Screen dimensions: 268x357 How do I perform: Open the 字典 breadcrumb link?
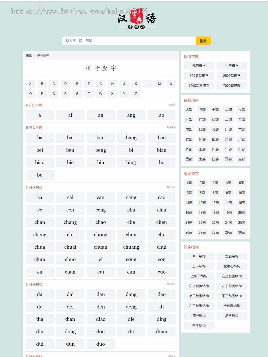(29, 55)
